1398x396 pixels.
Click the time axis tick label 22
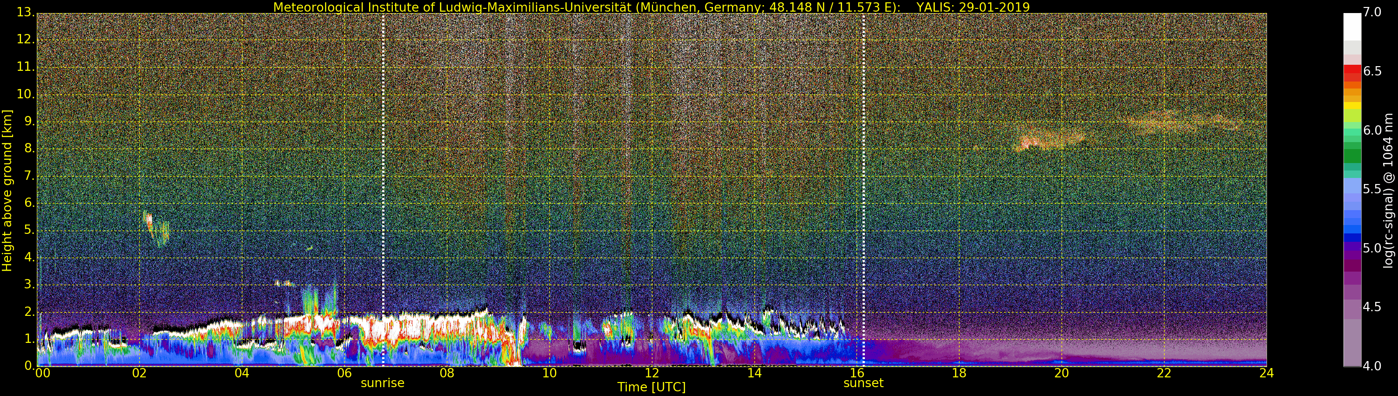click(x=1164, y=373)
